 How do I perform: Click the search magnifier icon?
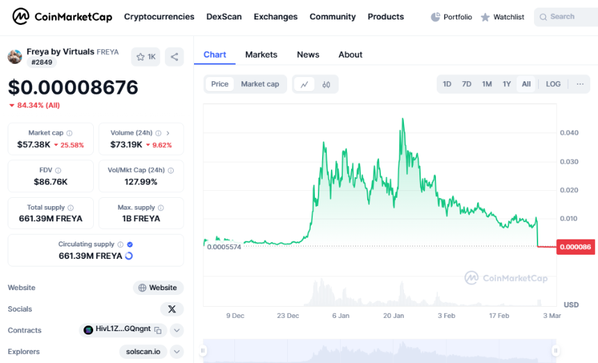[543, 17]
